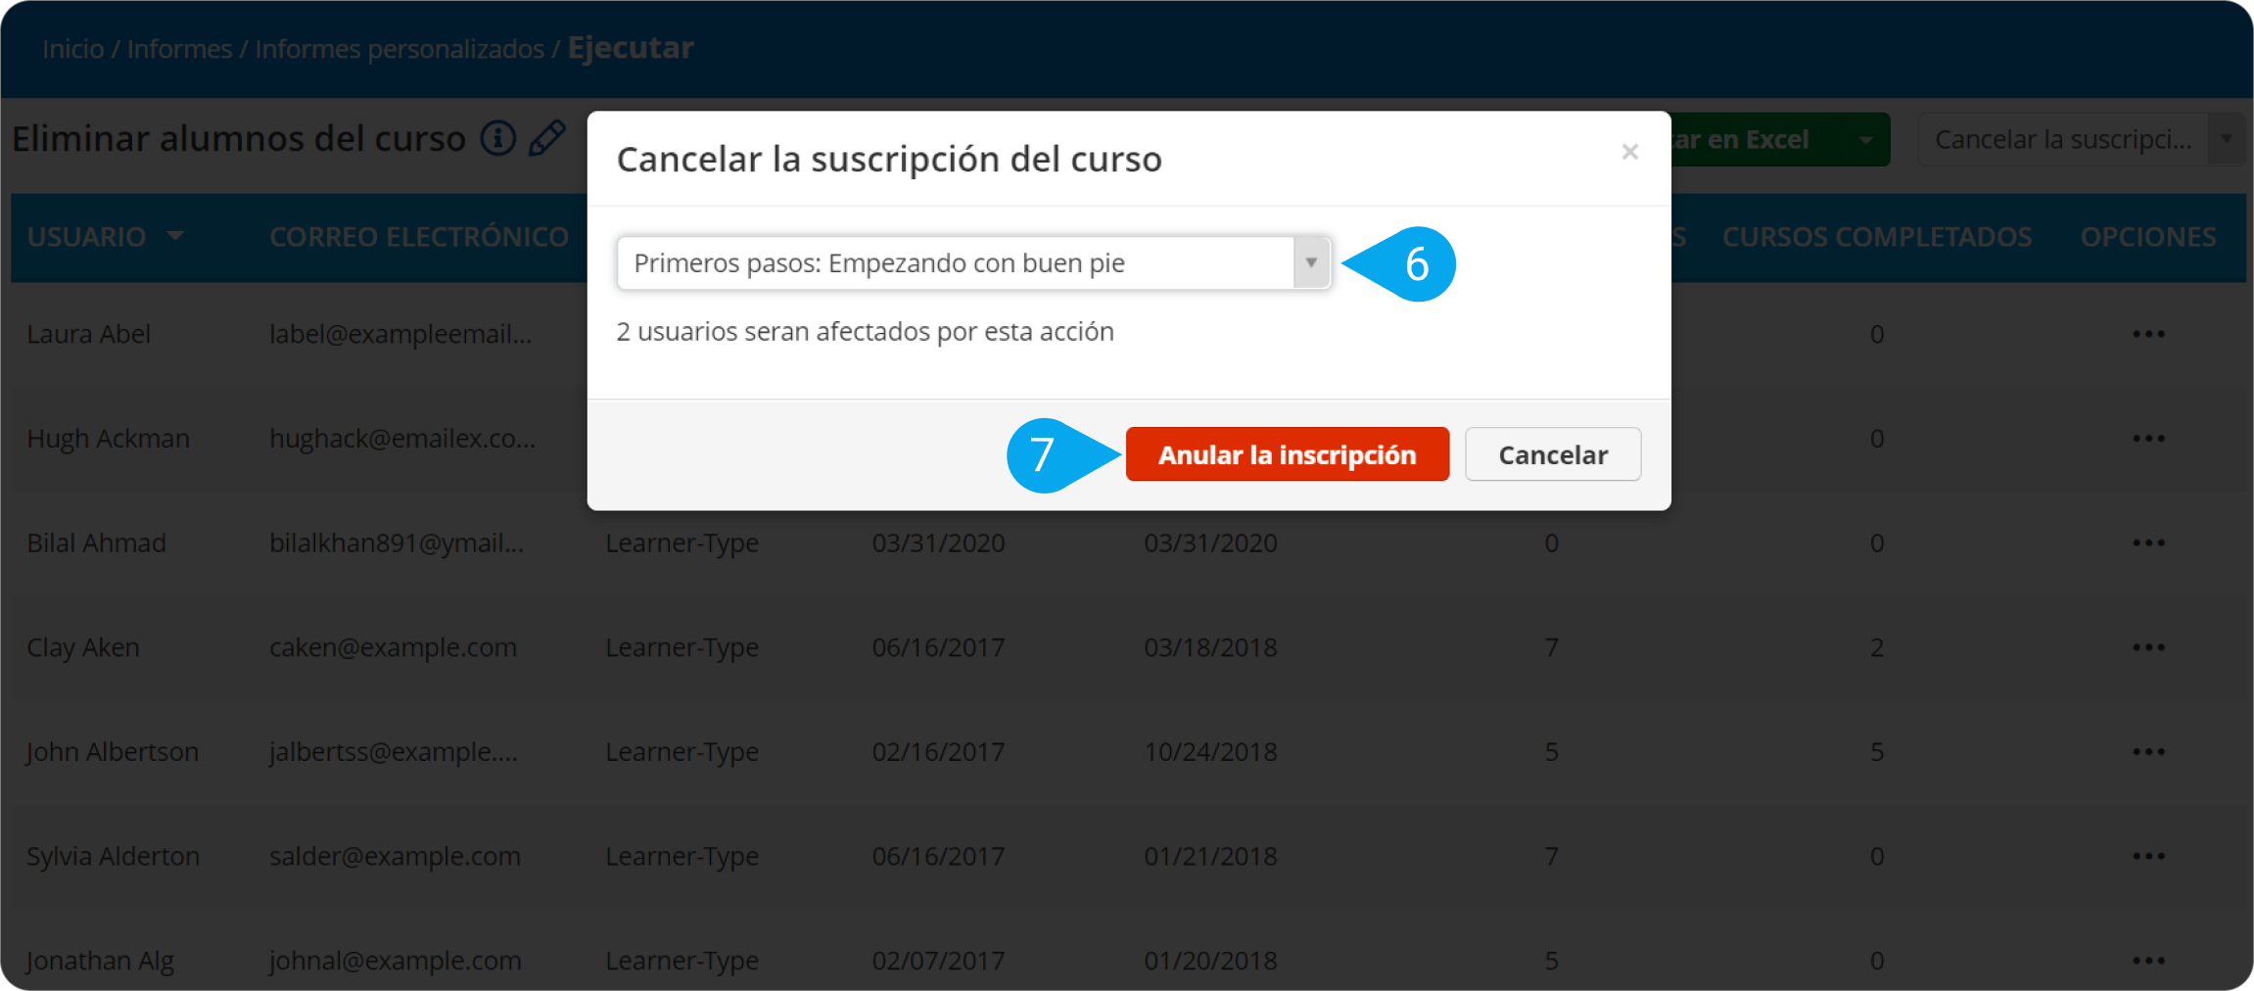The image size is (2254, 991).
Task: Click the pencil edit icon next to report title
Action: 547,139
